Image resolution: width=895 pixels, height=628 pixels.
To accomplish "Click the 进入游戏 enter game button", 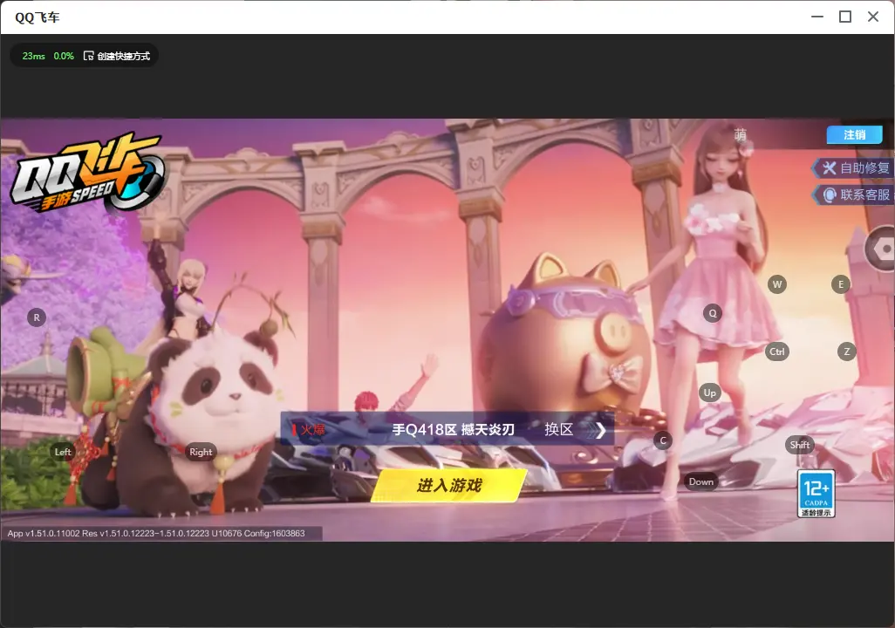I will coord(448,485).
